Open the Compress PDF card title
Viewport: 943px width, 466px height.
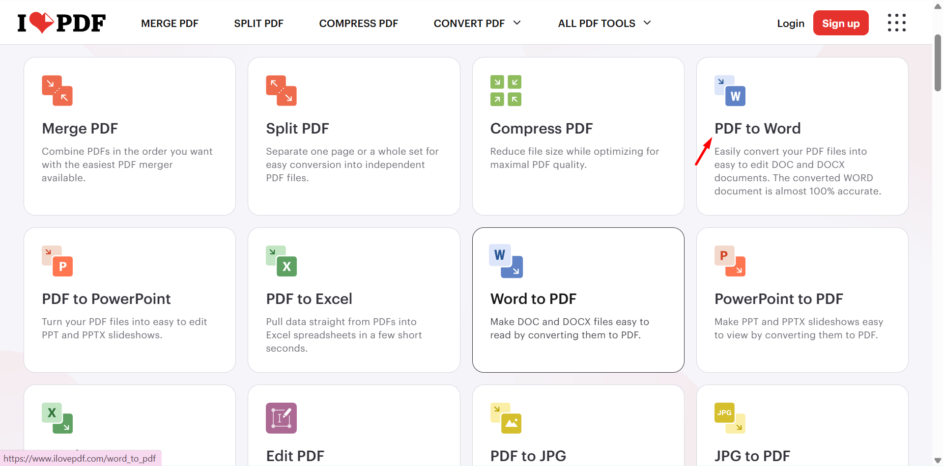(x=541, y=128)
